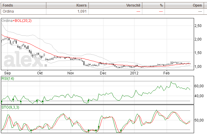This screenshot has height=135, width=207.
Task: Click the RSI(14) indicator label
Action: [x=8, y=79]
